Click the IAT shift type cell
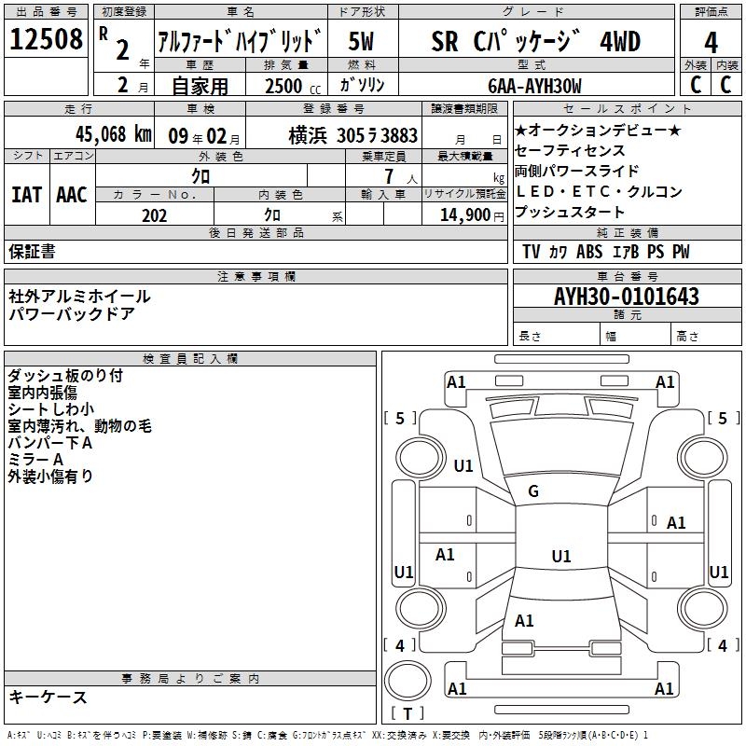The height and width of the screenshot is (746, 746). pos(26,194)
